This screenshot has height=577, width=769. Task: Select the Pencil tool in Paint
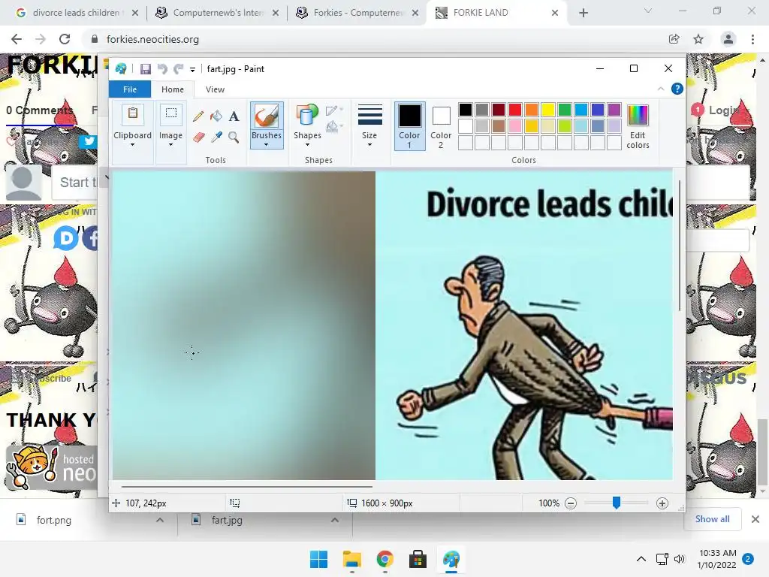198,116
